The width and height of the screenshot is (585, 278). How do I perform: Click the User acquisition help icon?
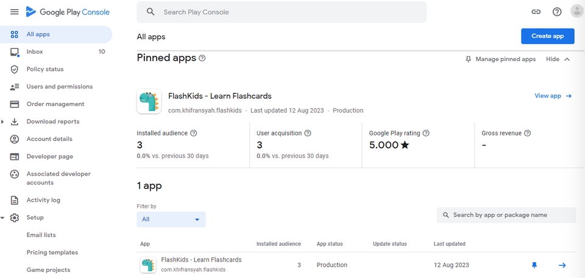pos(307,134)
